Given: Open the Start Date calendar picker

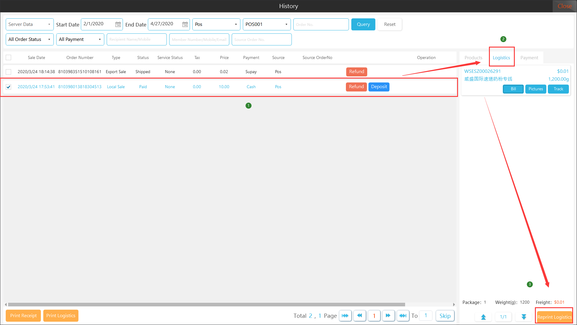Looking at the screenshot, I should (x=118, y=24).
